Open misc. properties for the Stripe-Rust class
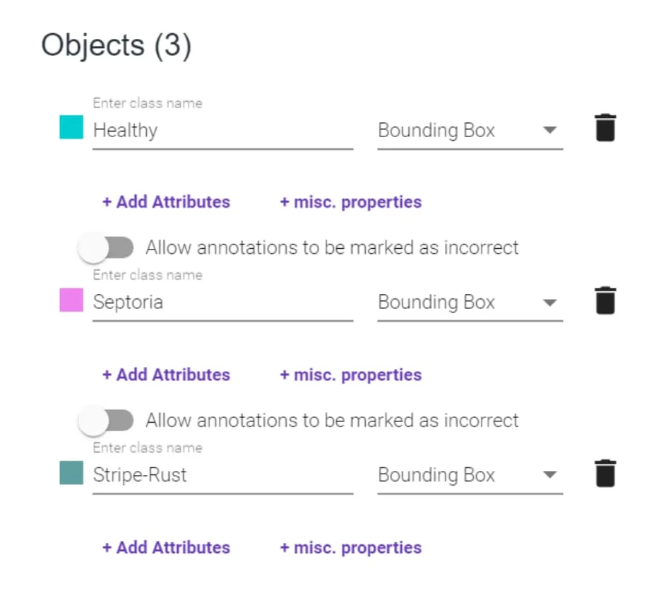Screen dimensions: 661x608 (350, 547)
